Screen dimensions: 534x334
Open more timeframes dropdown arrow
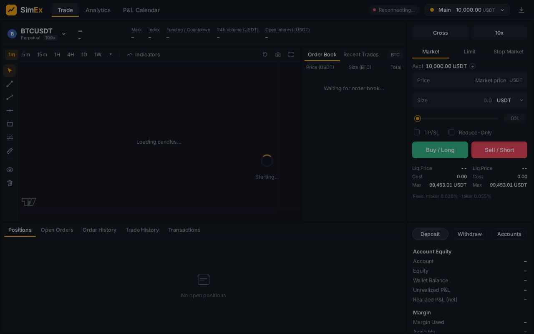point(111,55)
